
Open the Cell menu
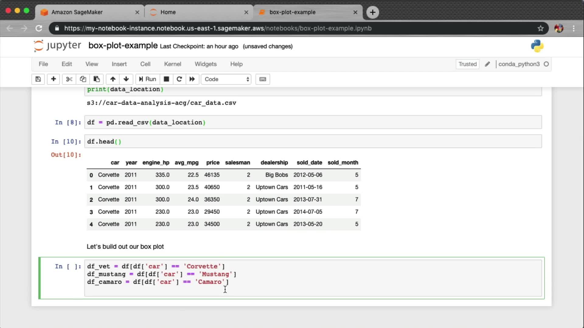[145, 64]
